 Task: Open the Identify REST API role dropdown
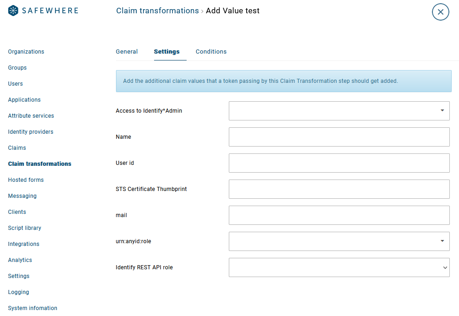[339, 267]
